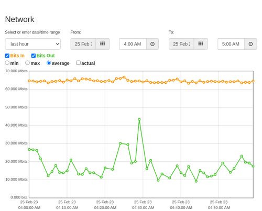Select the max radio button

tap(27, 63)
